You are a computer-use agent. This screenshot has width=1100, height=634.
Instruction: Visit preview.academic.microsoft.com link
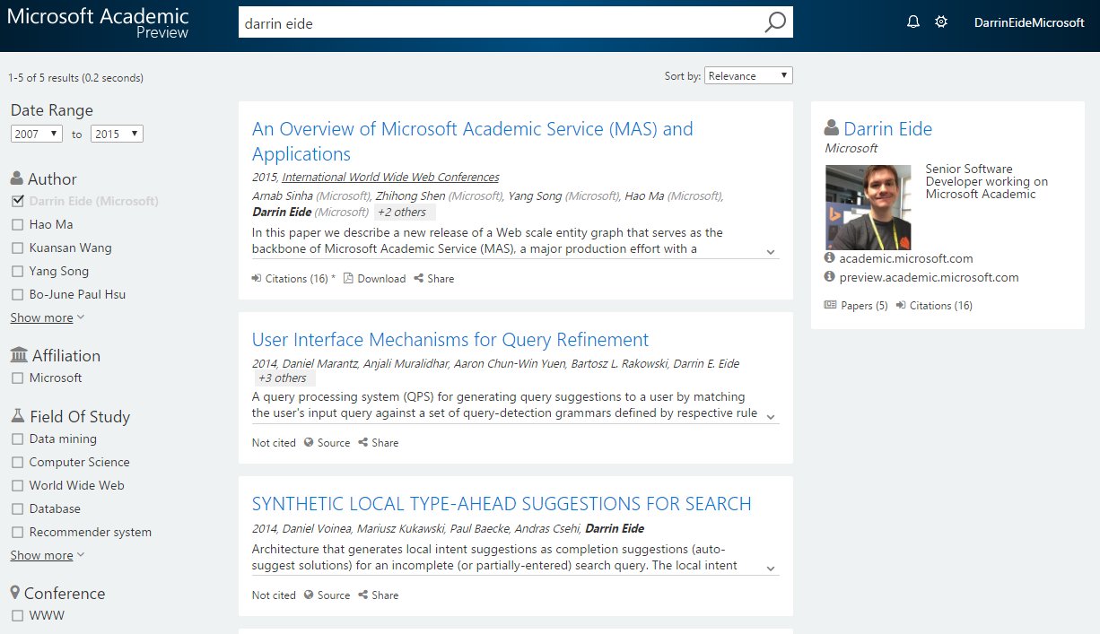tap(930, 277)
